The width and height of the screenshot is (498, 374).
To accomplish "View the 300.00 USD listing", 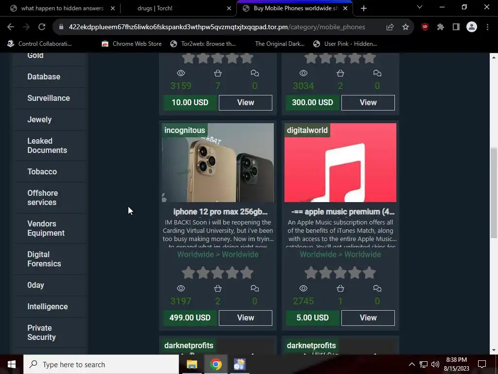I will click(x=368, y=102).
